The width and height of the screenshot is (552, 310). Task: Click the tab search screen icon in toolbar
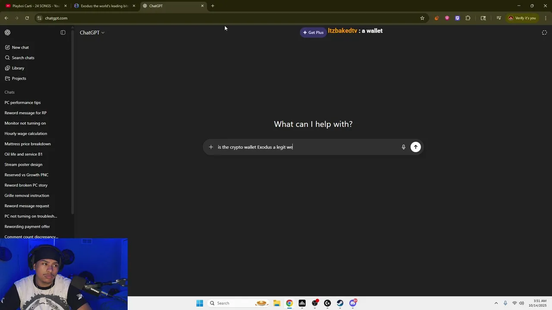[483, 18]
